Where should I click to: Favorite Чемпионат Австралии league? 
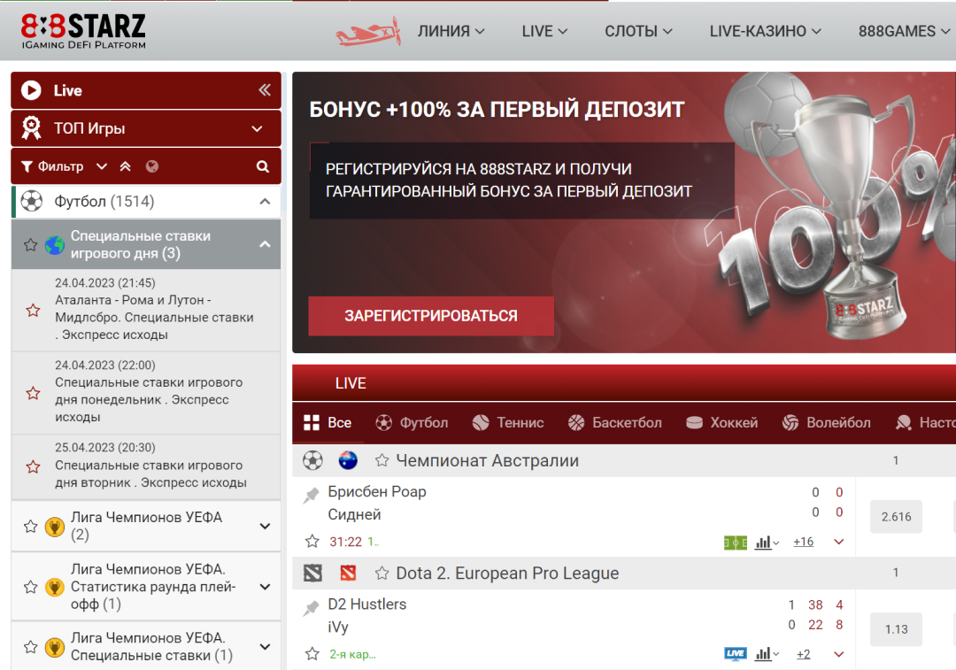pos(382,460)
